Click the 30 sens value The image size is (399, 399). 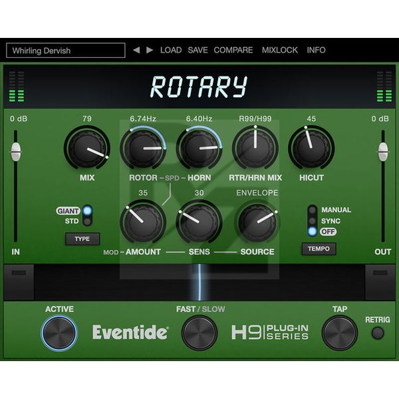pyautogui.click(x=199, y=193)
